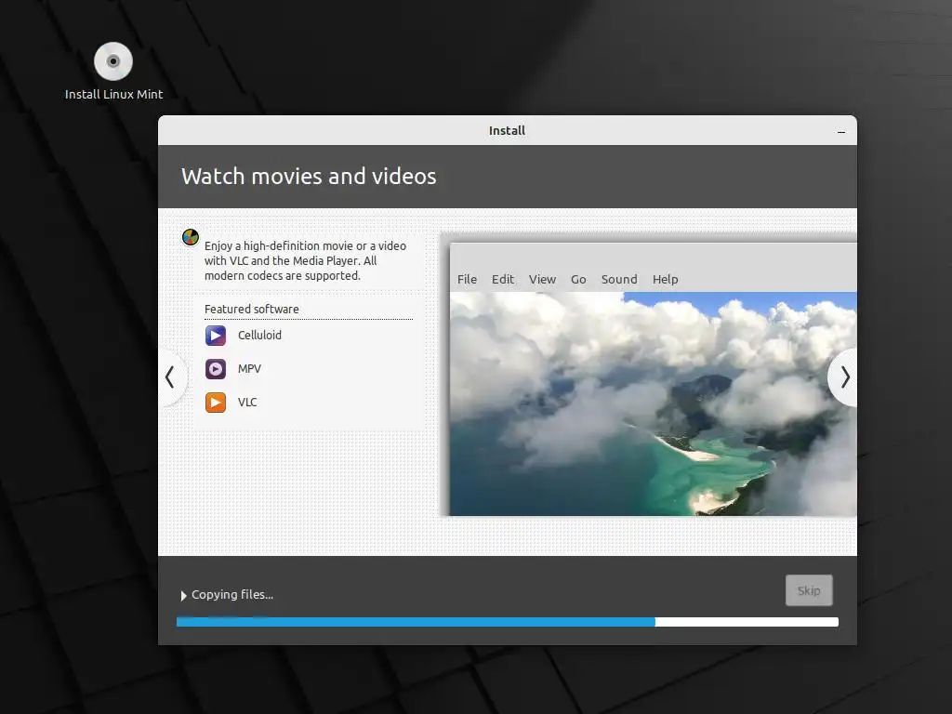Click the 'Enjoy a high-definition movie' description text
952x714 pixels.
(x=305, y=260)
